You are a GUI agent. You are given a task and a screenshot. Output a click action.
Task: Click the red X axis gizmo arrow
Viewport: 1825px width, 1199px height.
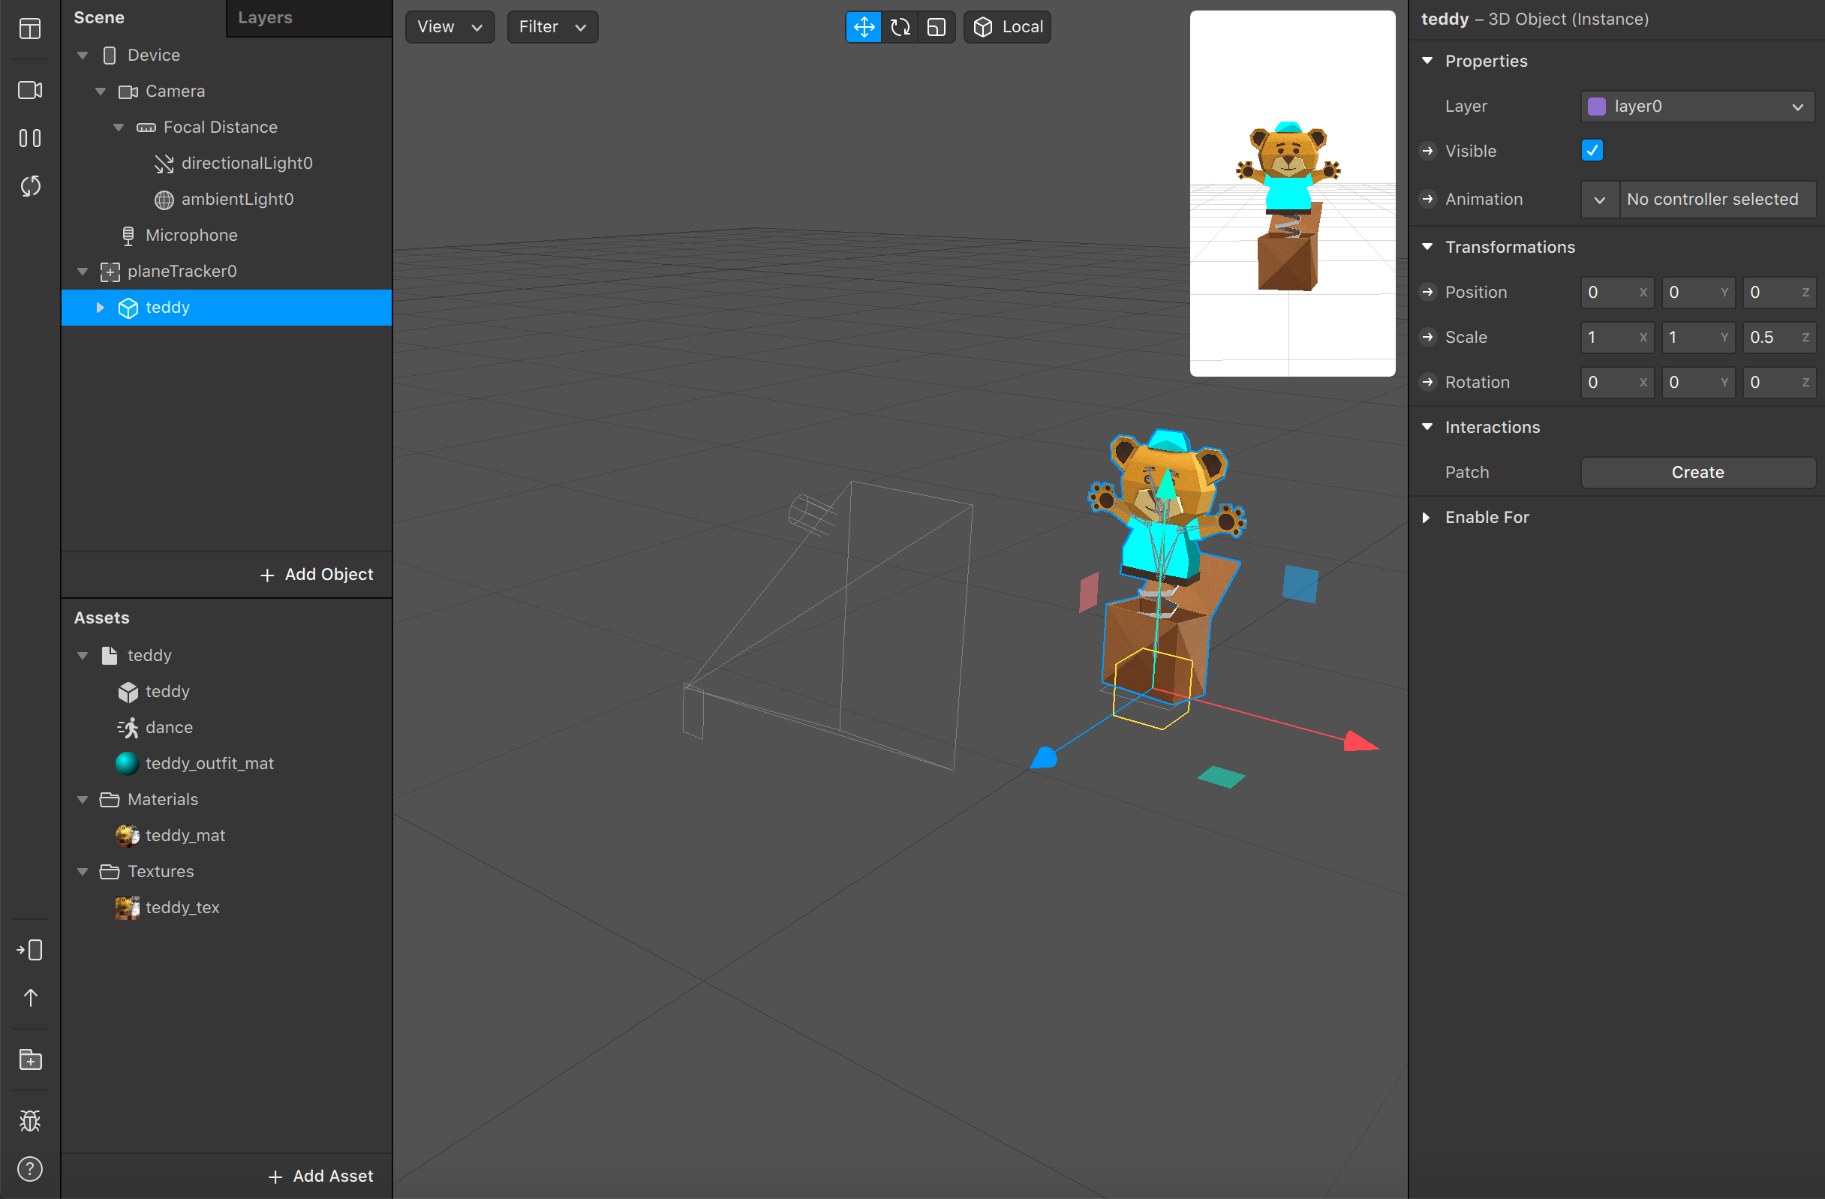tap(1360, 742)
